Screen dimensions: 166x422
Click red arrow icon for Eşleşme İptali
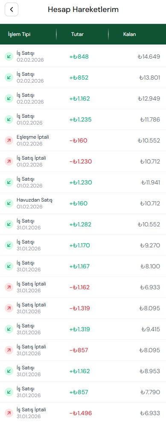9,140
